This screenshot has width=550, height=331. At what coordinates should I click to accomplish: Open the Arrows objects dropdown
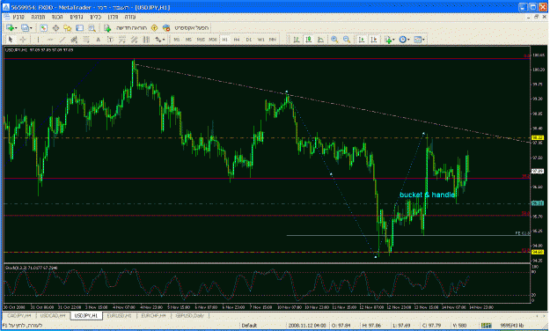tap(159, 40)
